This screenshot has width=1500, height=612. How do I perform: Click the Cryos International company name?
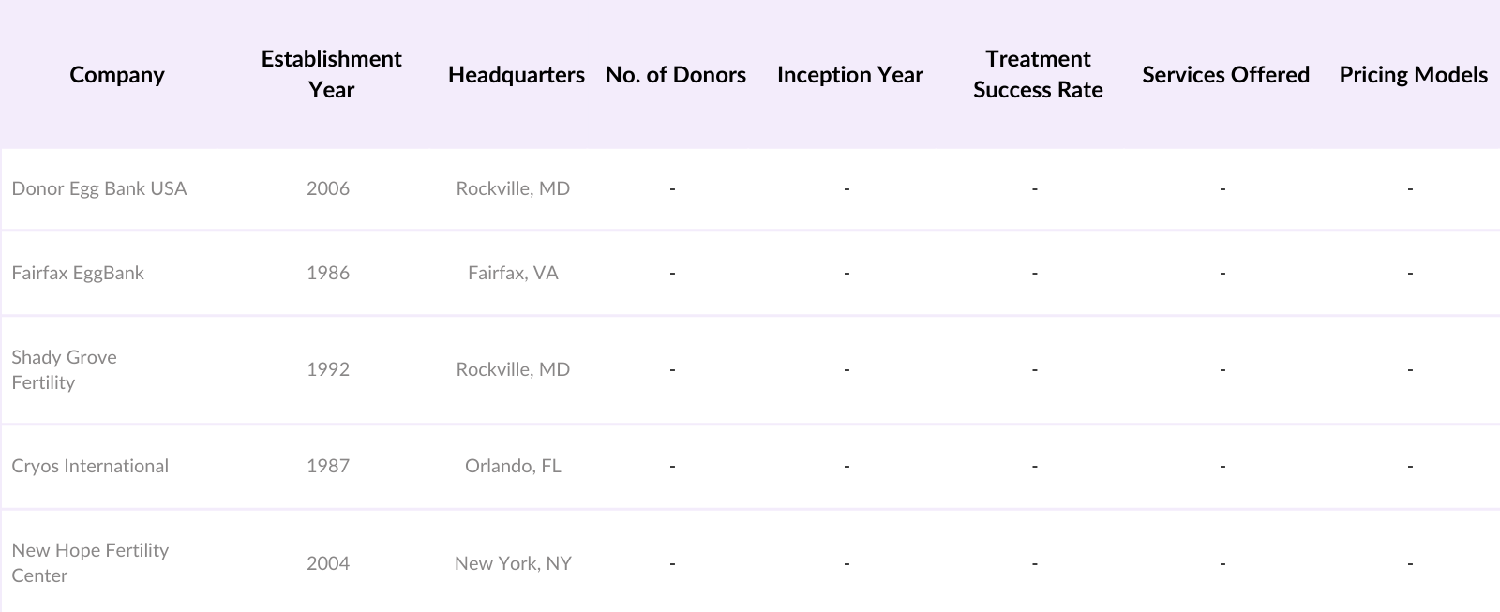point(90,466)
